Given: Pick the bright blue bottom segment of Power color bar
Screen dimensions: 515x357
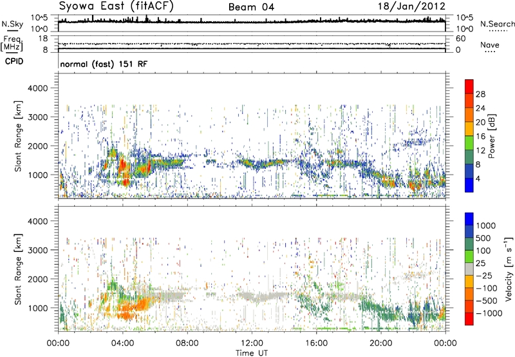Looking at the screenshot, I should [x=469, y=185].
